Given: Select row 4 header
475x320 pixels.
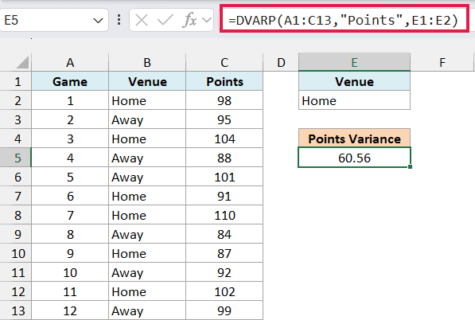Looking at the screenshot, I should [16, 139].
